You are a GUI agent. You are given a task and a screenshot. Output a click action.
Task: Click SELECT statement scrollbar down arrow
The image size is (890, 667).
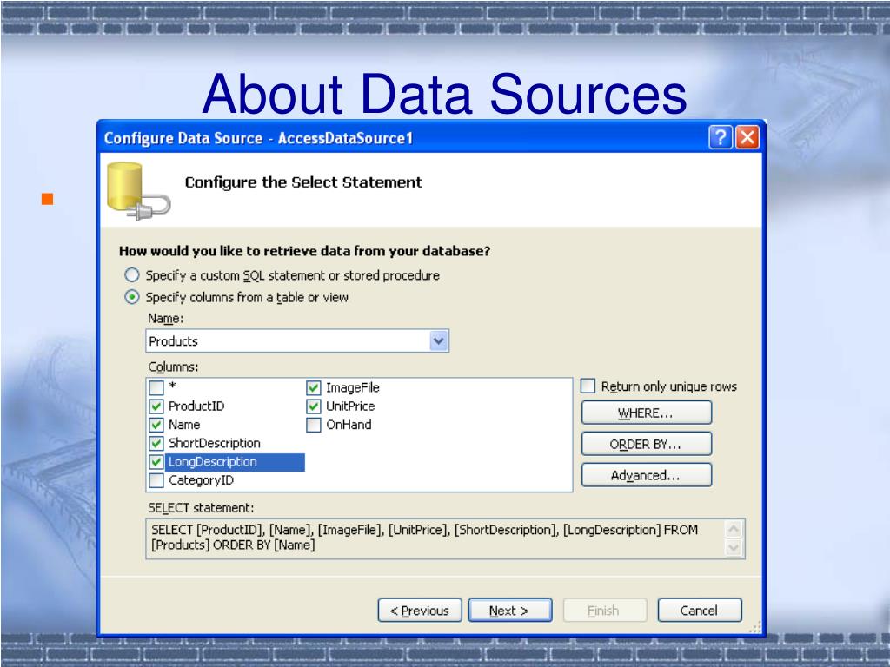pyautogui.click(x=734, y=547)
